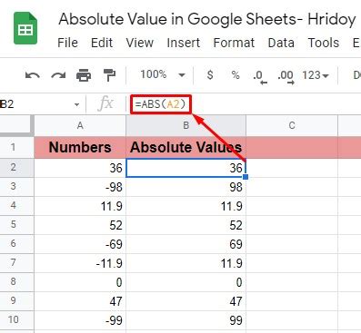The width and height of the screenshot is (361, 333).
Task: Open the Format menu
Action: pos(234,43)
